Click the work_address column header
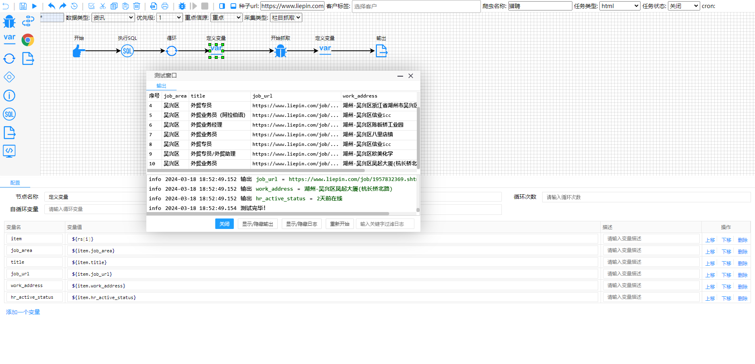Screen dimensions: 755x364 point(360,96)
